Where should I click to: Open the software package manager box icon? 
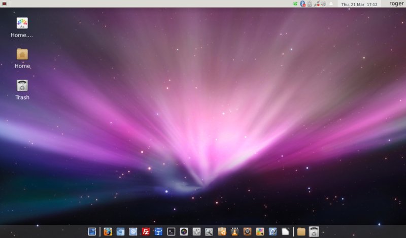pos(222,231)
